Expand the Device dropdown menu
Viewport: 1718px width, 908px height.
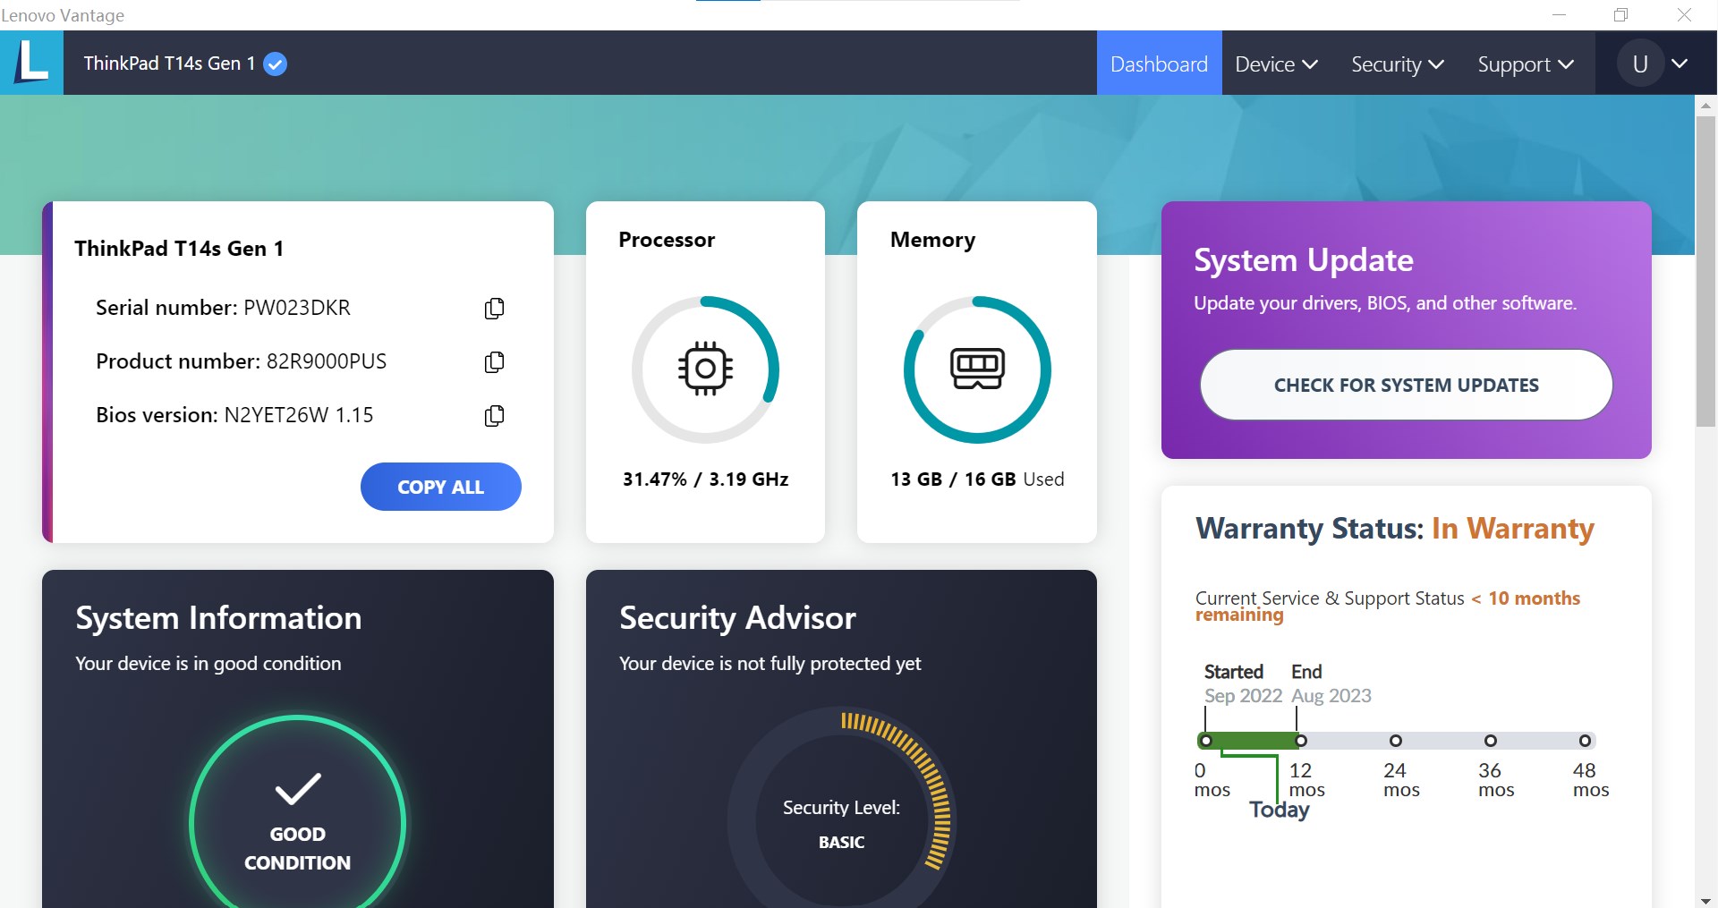coord(1276,64)
